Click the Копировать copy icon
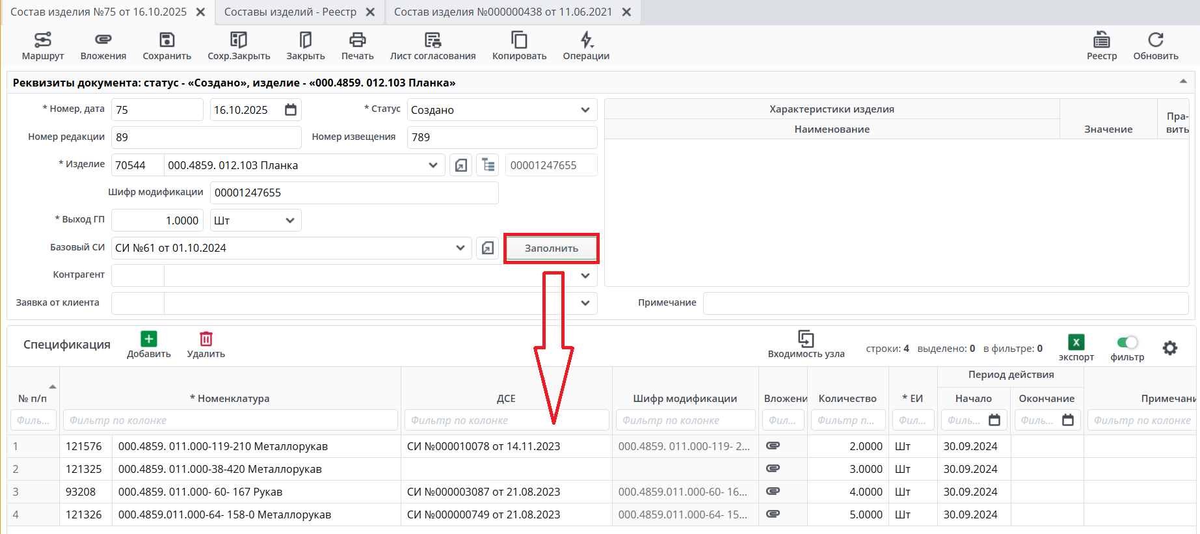1200x534 pixels. click(x=519, y=46)
